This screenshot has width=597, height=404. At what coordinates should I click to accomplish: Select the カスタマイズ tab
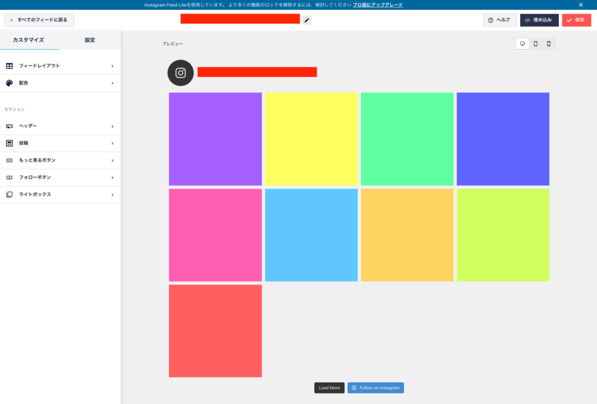point(30,40)
